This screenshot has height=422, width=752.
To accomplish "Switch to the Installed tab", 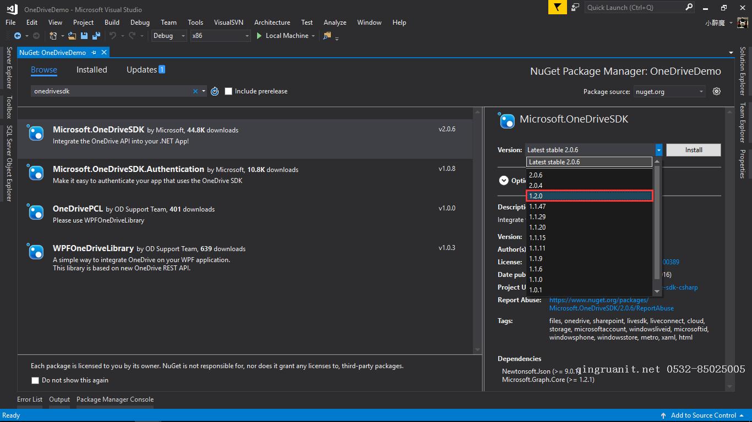I will 92,70.
